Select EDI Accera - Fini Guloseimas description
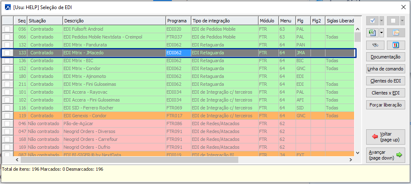 [114, 100]
